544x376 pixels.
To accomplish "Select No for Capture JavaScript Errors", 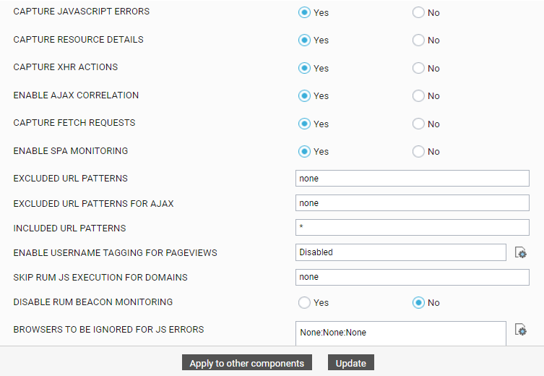I will [x=418, y=12].
